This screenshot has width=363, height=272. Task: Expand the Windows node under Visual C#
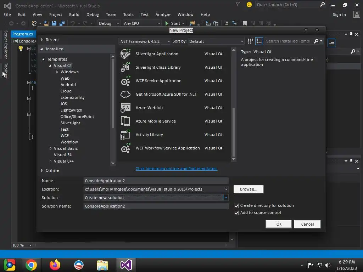point(57,72)
